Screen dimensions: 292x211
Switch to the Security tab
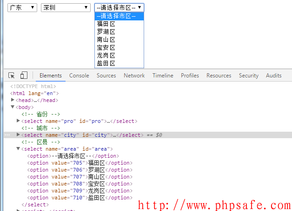(249, 76)
